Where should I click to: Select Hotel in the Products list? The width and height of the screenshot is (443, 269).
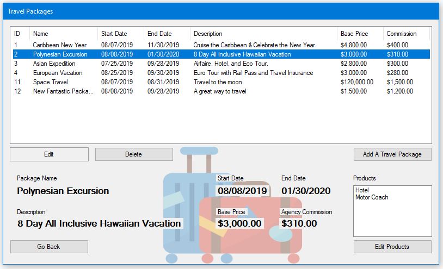[x=362, y=191]
